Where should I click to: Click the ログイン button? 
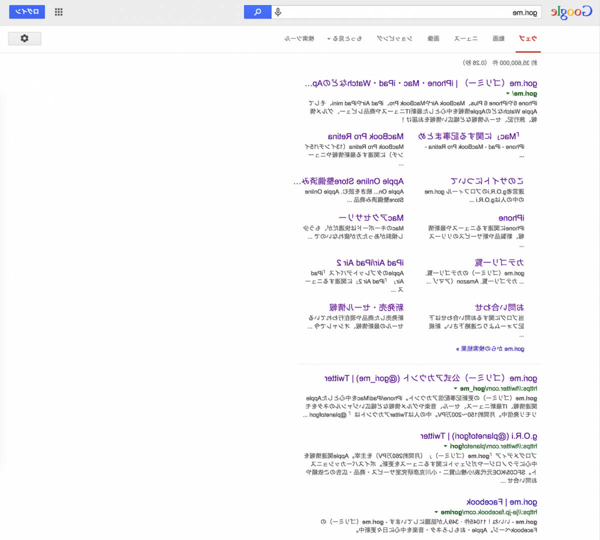pos(27,11)
